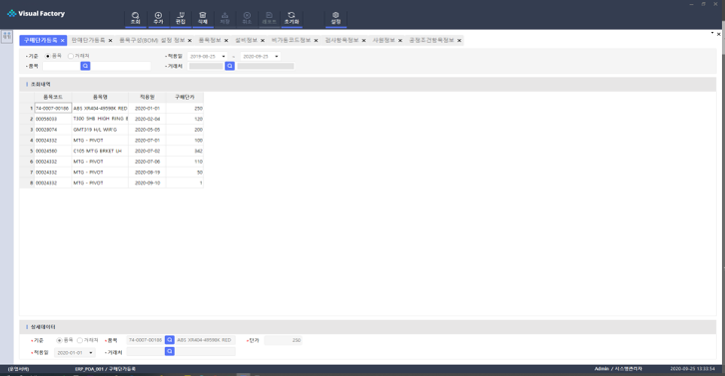Open the 설정 settings gear icon
The image size is (725, 376).
(336, 18)
